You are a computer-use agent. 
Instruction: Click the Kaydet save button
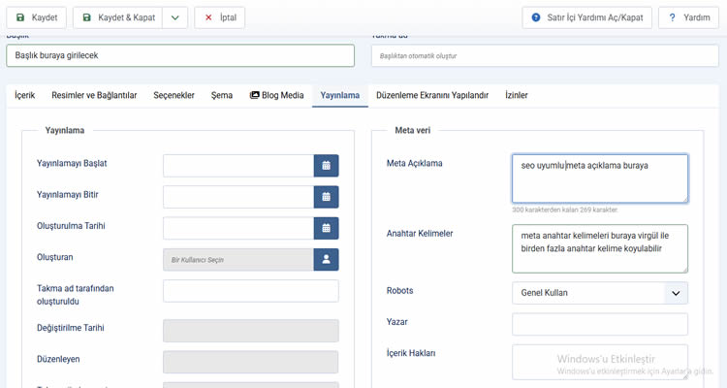tap(37, 17)
